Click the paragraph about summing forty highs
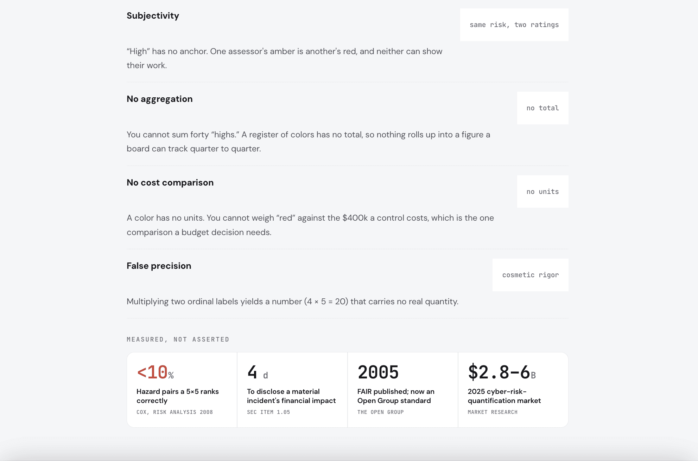 [x=309, y=142]
